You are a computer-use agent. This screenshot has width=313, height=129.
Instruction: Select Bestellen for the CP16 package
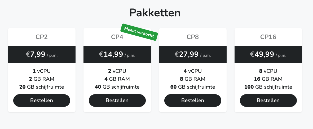point(268,101)
